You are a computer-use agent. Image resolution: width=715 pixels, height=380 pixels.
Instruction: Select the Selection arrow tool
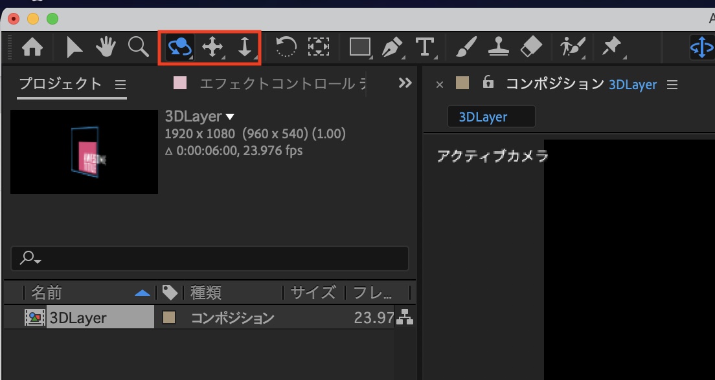[x=74, y=47]
